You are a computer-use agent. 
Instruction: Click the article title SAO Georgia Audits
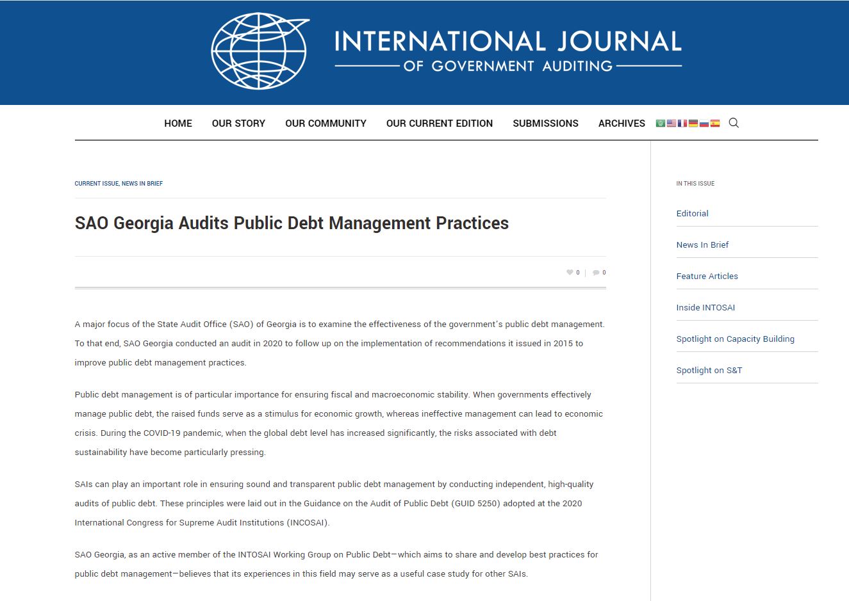tap(292, 223)
